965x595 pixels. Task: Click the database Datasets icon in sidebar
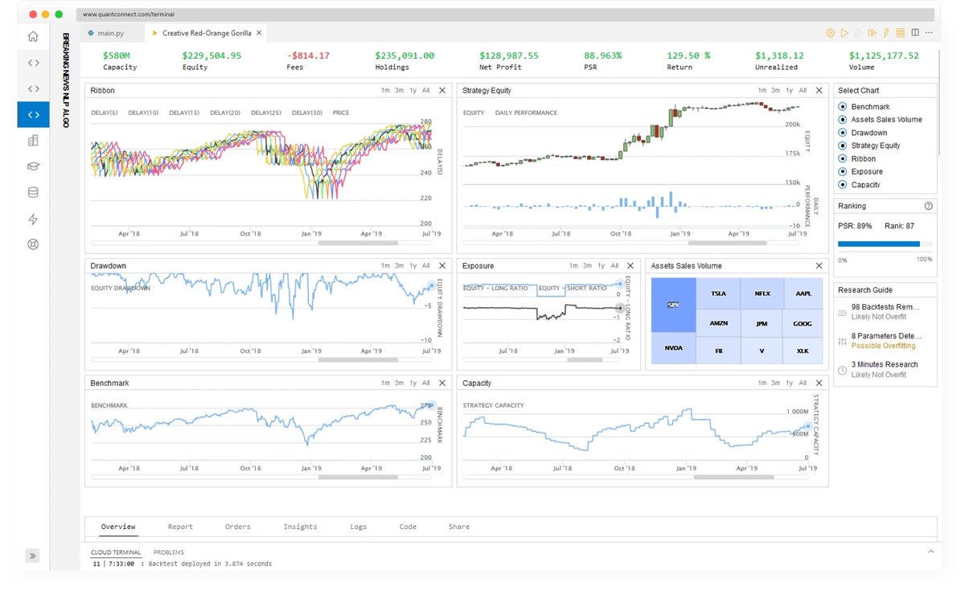pyautogui.click(x=33, y=192)
